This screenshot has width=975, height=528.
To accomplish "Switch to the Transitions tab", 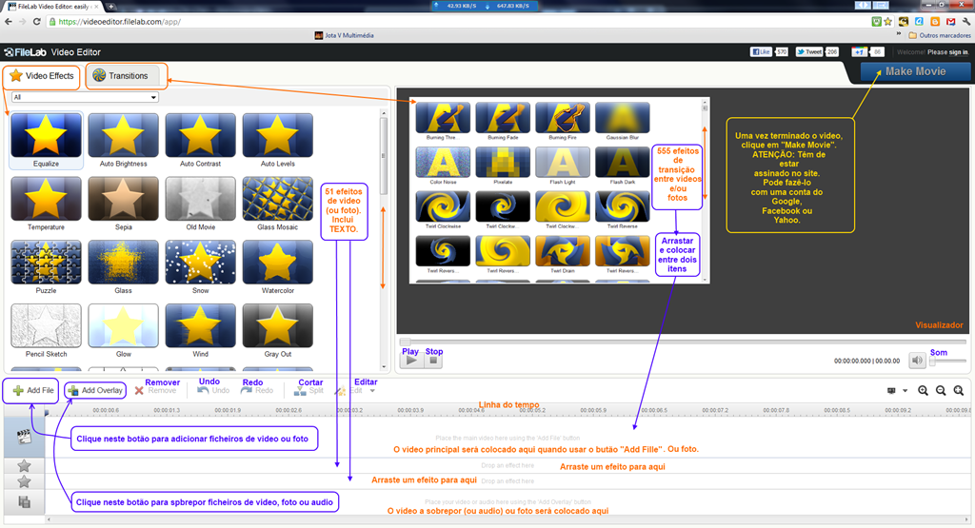I will pyautogui.click(x=122, y=76).
